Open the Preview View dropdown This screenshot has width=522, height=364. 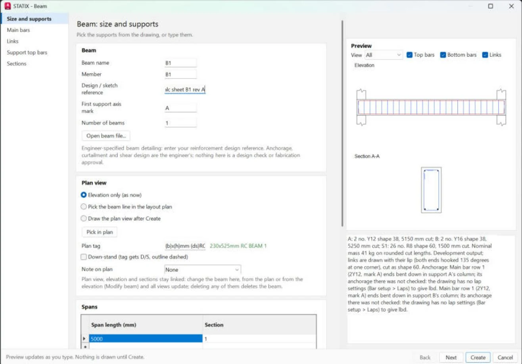click(383, 55)
